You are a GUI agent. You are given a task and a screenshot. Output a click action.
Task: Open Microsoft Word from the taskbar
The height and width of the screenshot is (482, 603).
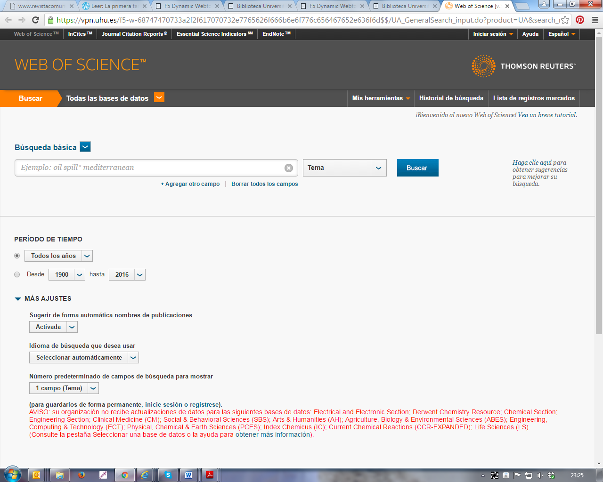tap(188, 475)
